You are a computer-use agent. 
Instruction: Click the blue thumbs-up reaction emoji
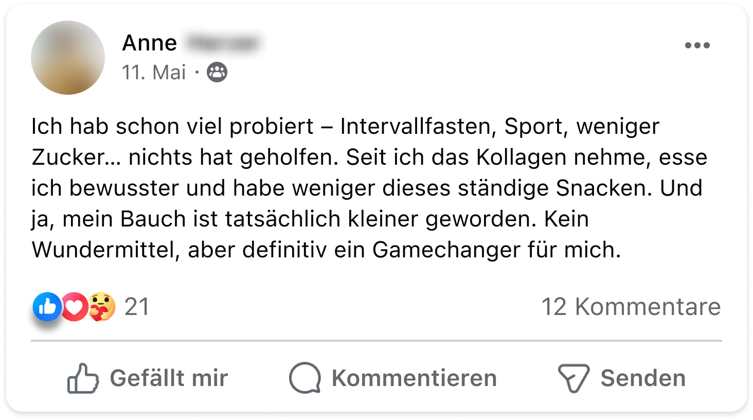47,307
